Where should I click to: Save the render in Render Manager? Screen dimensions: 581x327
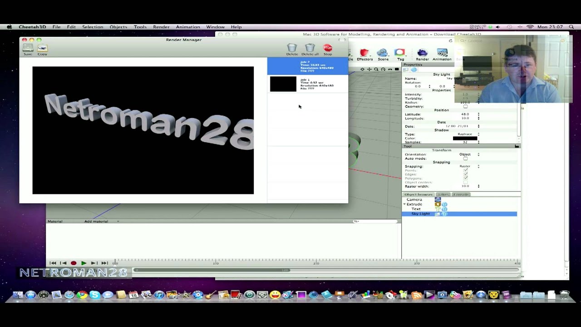point(28,49)
